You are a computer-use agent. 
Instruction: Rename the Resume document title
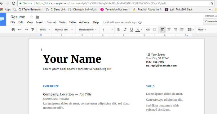click(18, 17)
